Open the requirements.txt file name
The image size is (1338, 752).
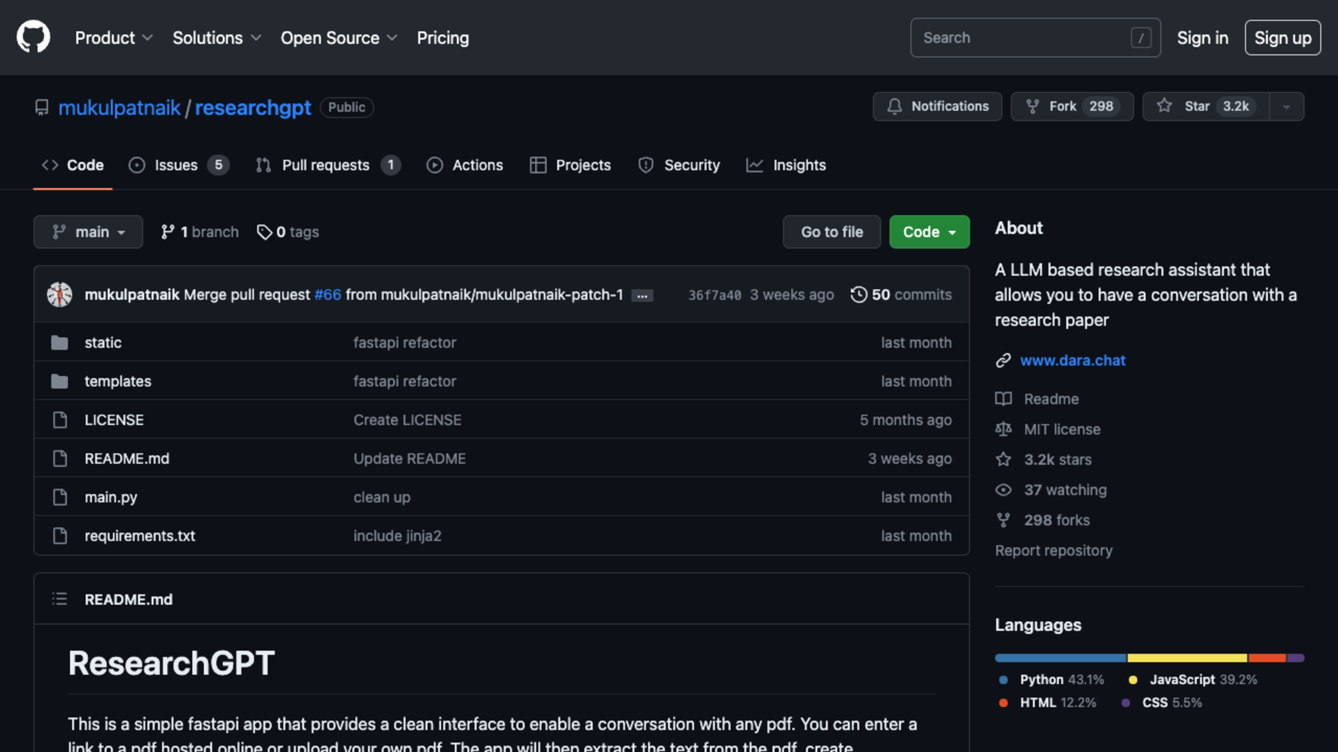[x=140, y=535]
